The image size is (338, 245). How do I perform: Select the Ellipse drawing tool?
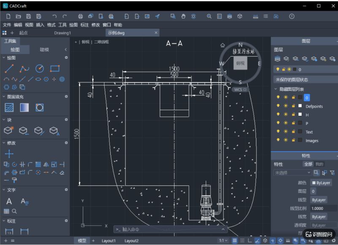pyautogui.click(x=38, y=79)
